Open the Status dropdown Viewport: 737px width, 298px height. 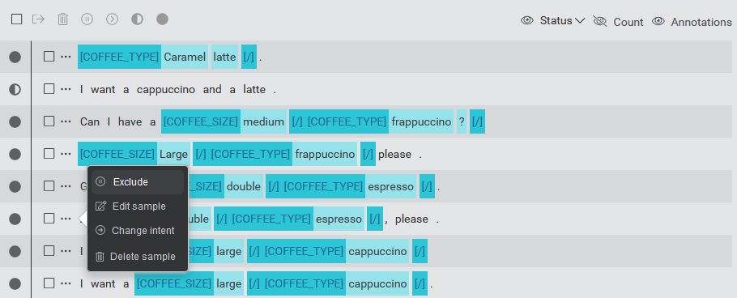[562, 21]
